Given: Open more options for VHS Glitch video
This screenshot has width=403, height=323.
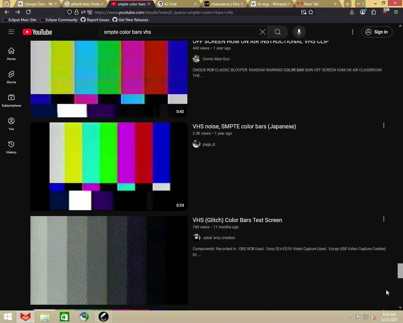Looking at the screenshot, I should click(x=383, y=219).
